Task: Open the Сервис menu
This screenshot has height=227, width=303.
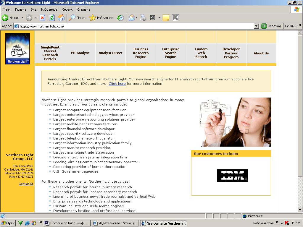Action: tap(67, 9)
